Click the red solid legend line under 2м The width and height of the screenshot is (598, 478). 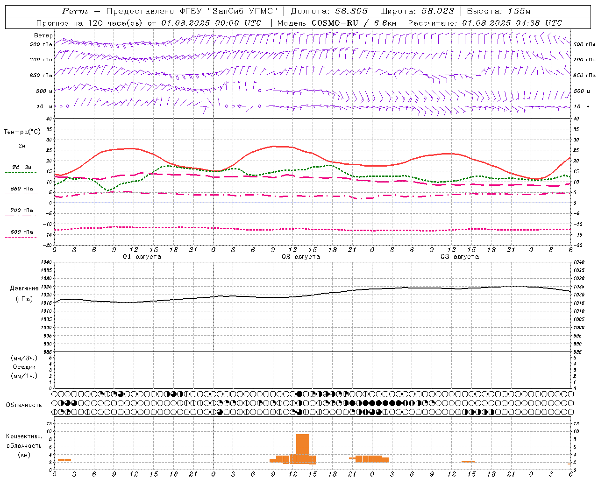(x=21, y=151)
